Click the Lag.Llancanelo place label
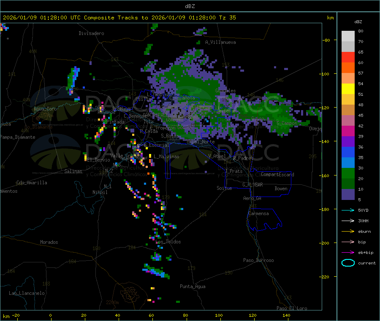 click(27, 293)
